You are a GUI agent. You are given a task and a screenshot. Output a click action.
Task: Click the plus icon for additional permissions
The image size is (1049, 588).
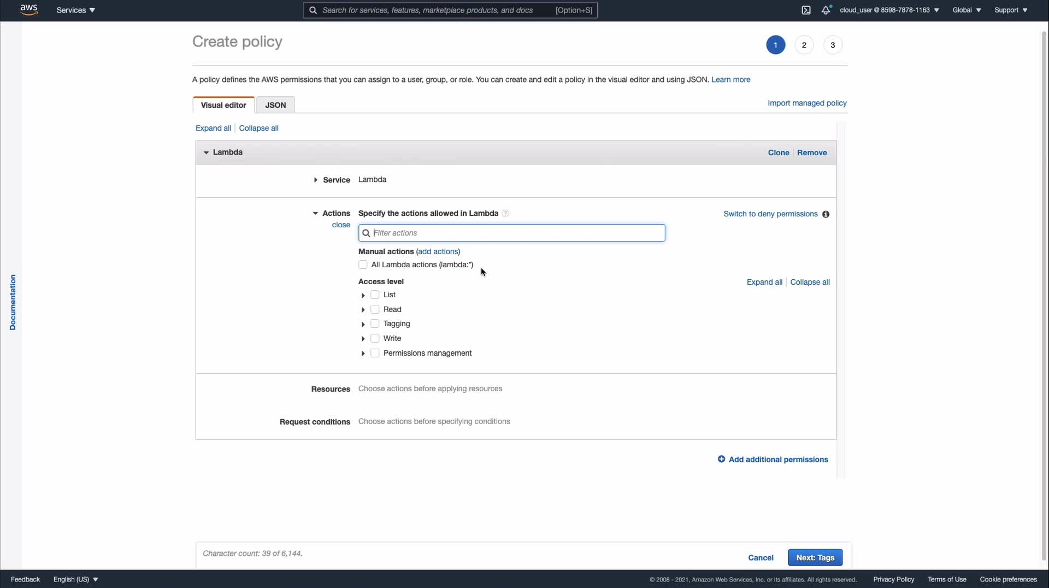[721, 459]
